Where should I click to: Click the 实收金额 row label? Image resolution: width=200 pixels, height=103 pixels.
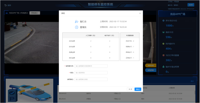click(x=72, y=47)
